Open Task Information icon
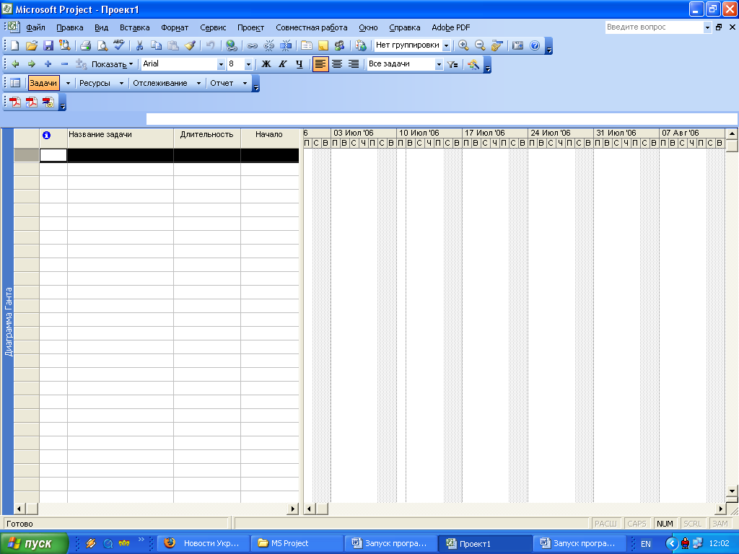This screenshot has height=554, width=739. pos(306,45)
